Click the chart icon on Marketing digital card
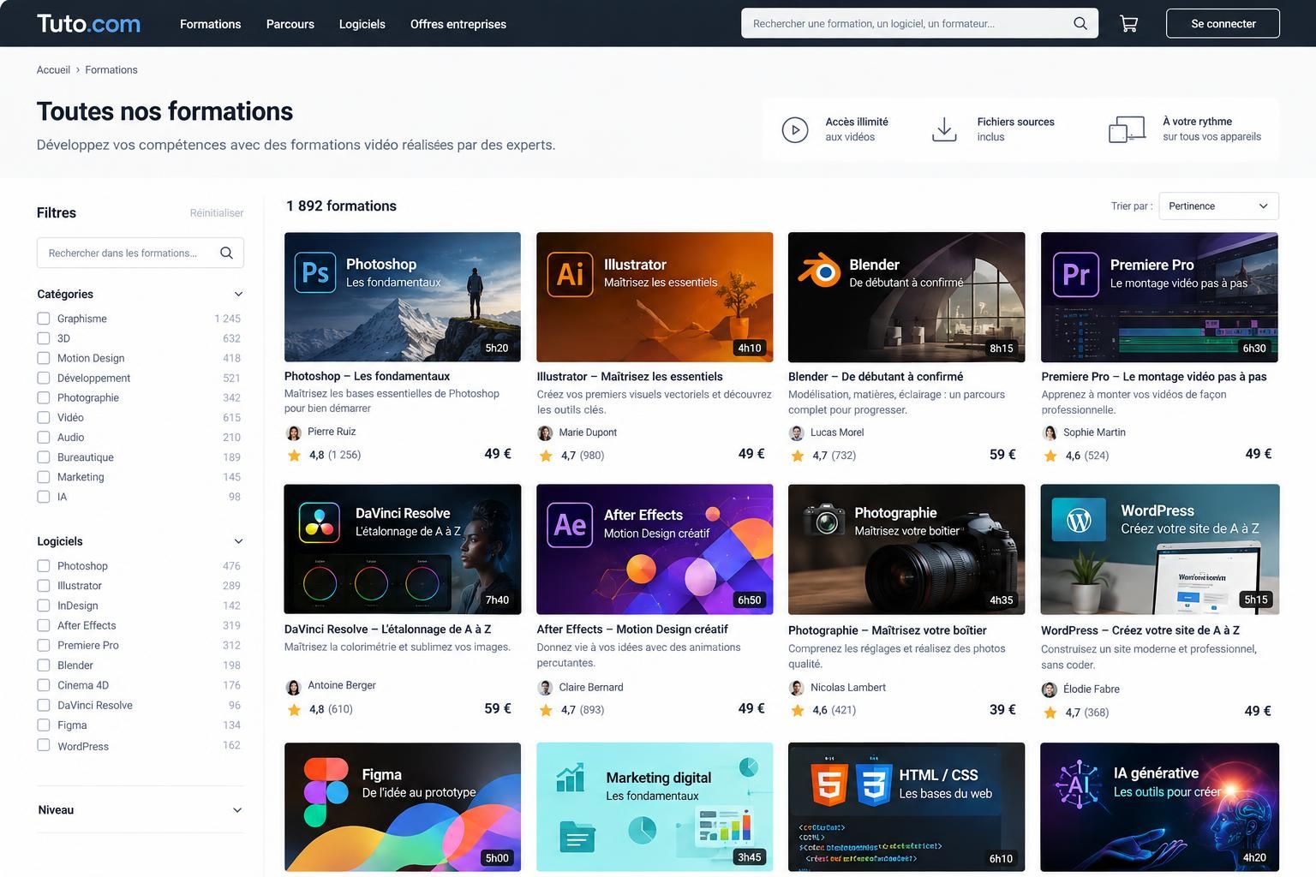 [x=570, y=778]
